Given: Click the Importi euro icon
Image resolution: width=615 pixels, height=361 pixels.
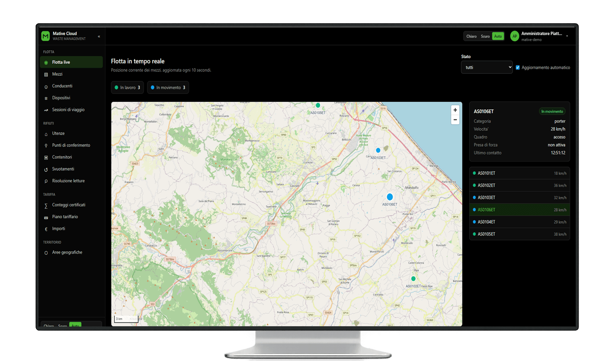Looking at the screenshot, I should click(46, 229).
